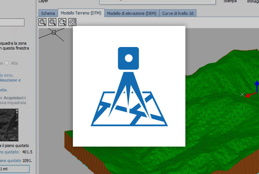Switch to the Schema tab

pos(48,14)
